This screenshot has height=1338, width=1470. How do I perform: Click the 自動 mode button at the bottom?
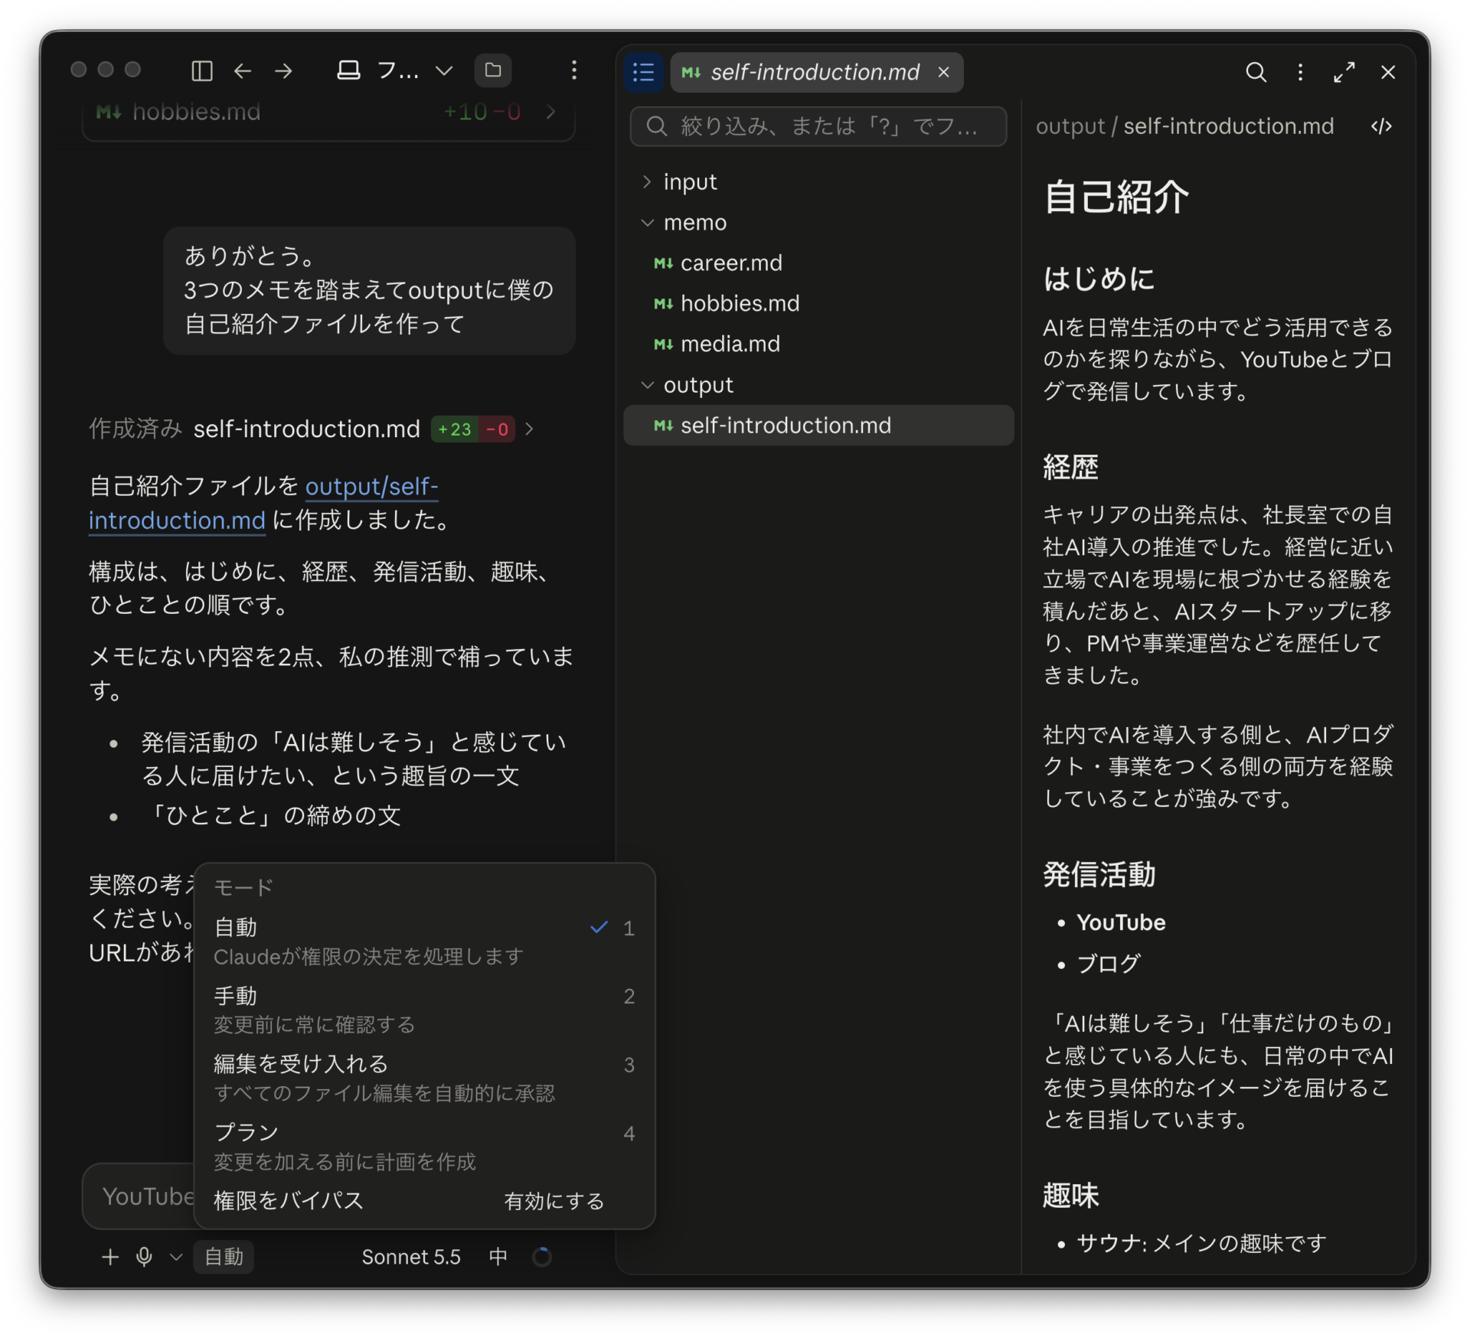click(x=224, y=1257)
